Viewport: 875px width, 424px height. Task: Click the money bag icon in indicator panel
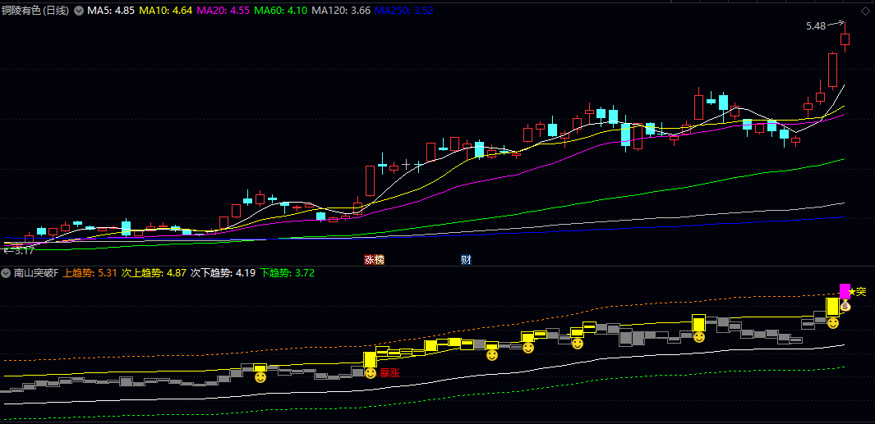(845, 305)
